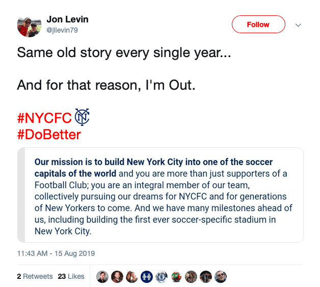320x287 pixels.
Task: Click the NYCFC crest emoji beside the hashtag
Action: (82, 117)
